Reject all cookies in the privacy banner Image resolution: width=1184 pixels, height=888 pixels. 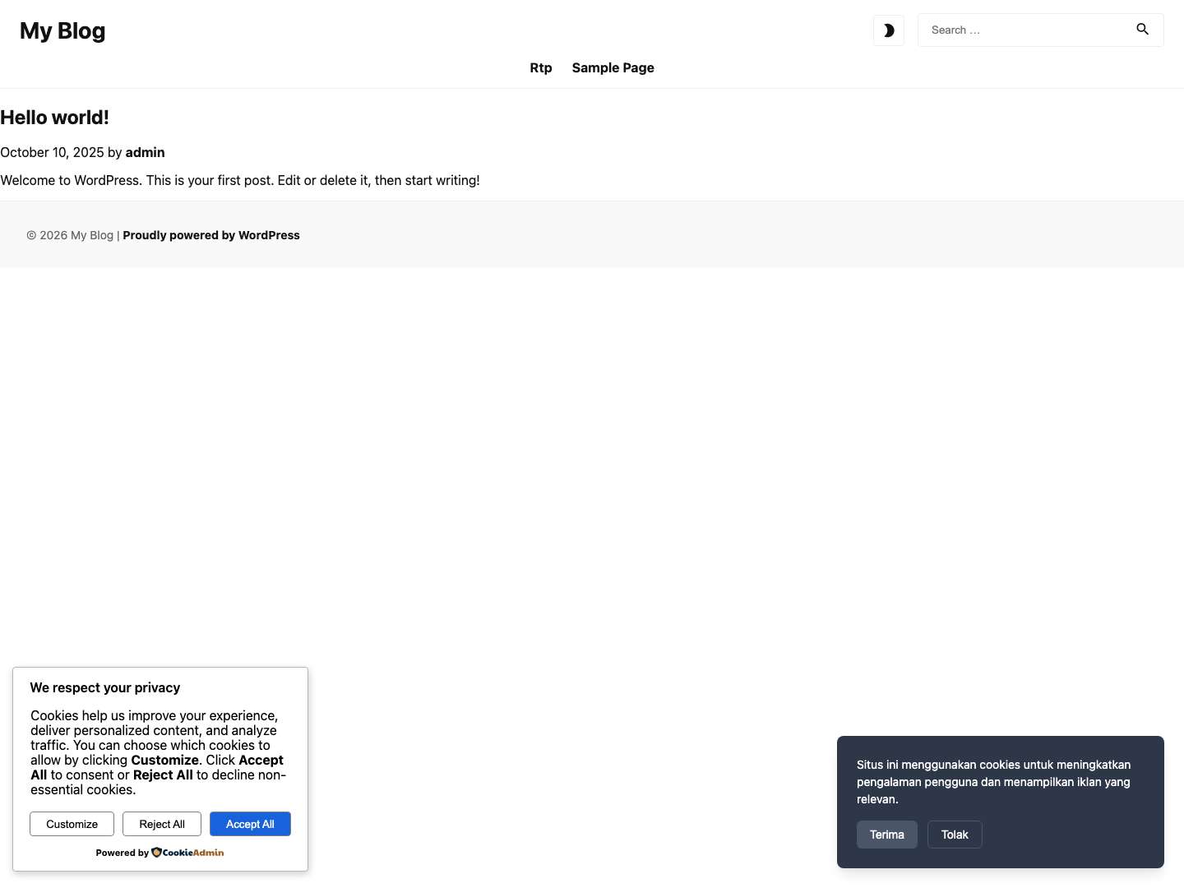point(161,824)
